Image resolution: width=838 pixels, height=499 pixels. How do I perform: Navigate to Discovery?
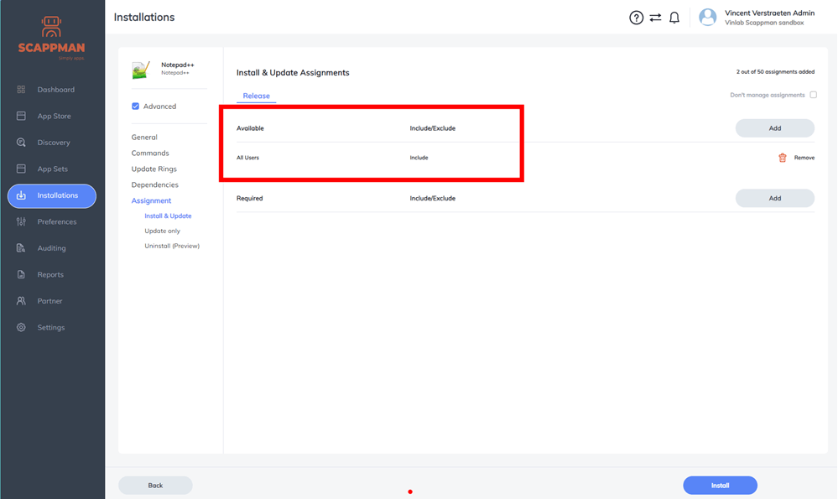point(54,143)
